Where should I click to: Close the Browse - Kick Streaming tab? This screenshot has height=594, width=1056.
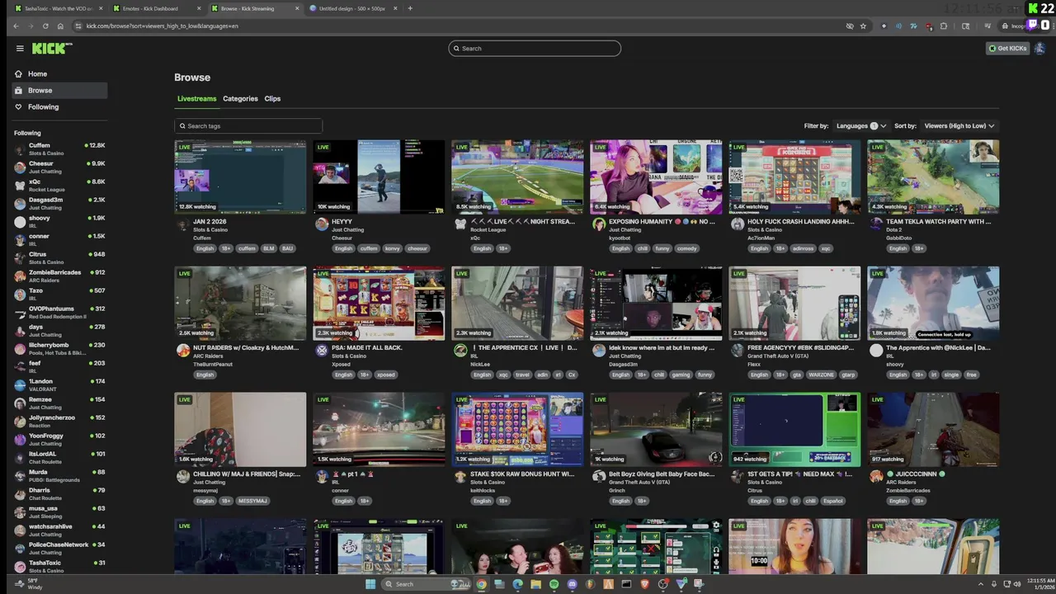297,8
